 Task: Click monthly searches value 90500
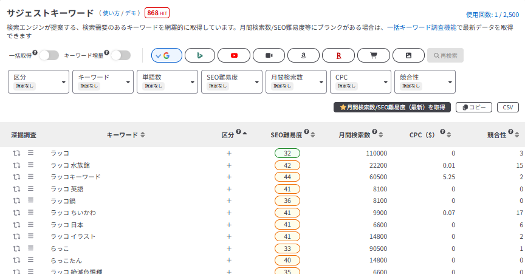tap(378, 248)
